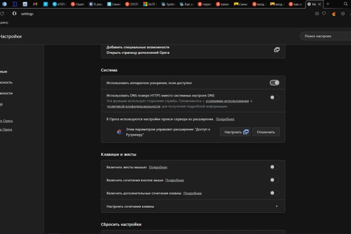The width and height of the screenshot is (351, 234).
Task: Enable mouse button combinations (rocker) toggle
Action: click(274, 180)
